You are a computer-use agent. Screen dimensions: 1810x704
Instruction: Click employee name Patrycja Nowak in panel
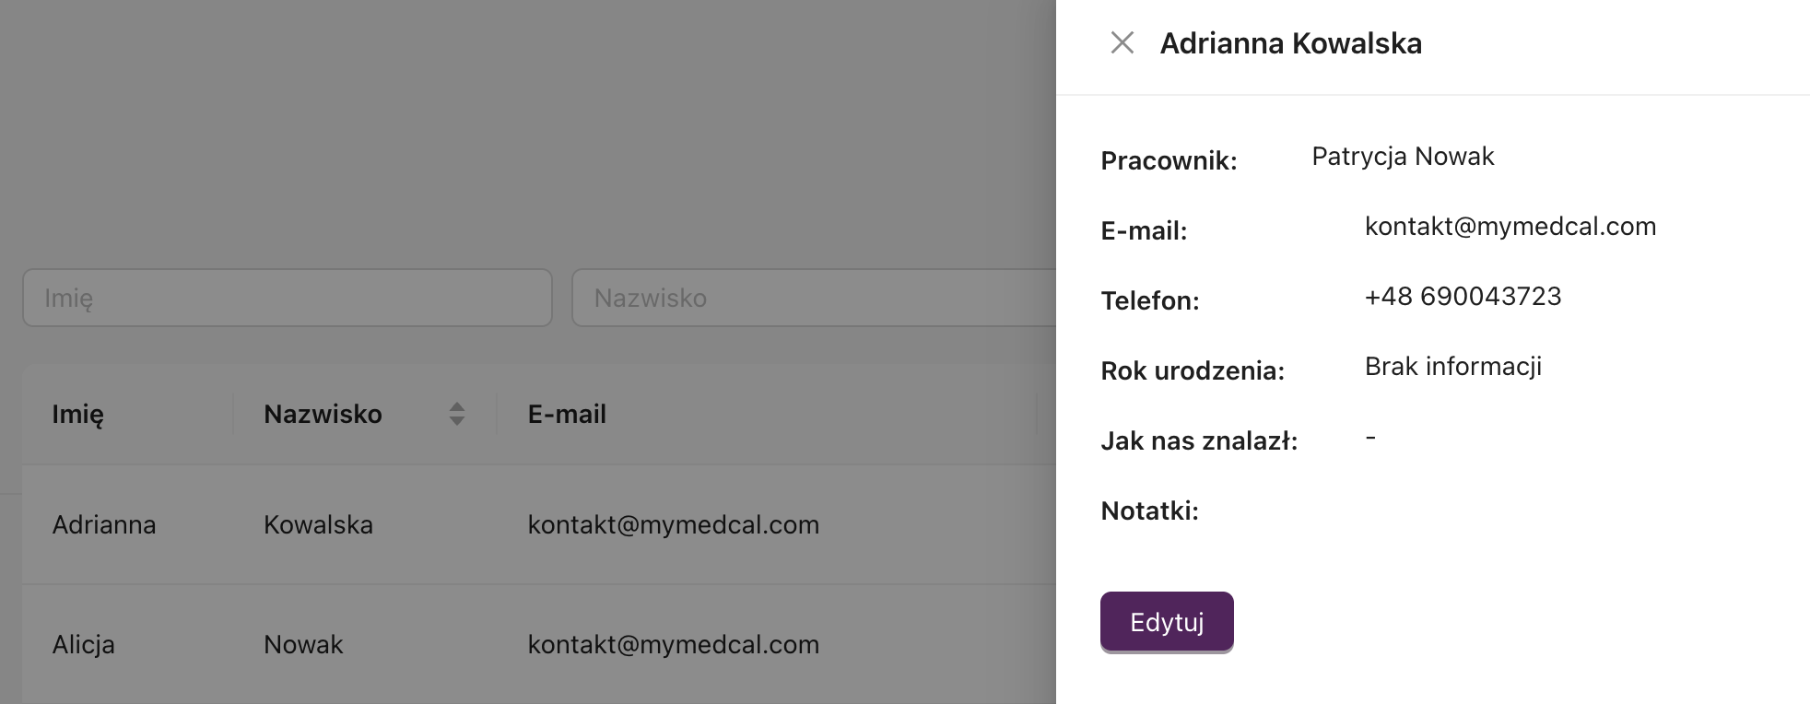1402,157
